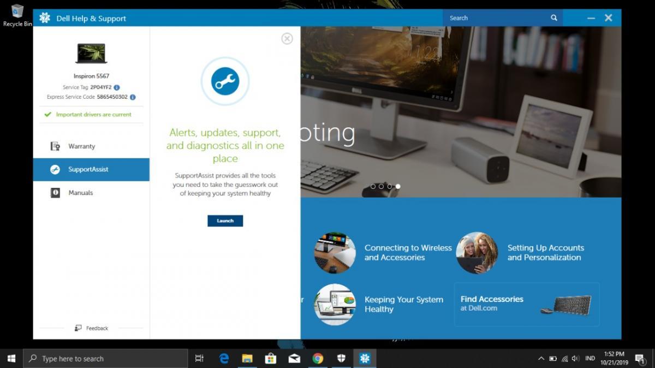
Task: Click the info icon beside Service Tag
Action: pos(117,87)
